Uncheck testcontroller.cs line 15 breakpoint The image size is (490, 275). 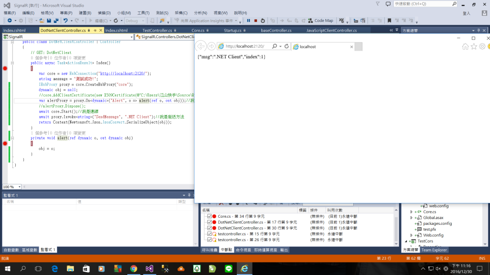click(x=210, y=234)
